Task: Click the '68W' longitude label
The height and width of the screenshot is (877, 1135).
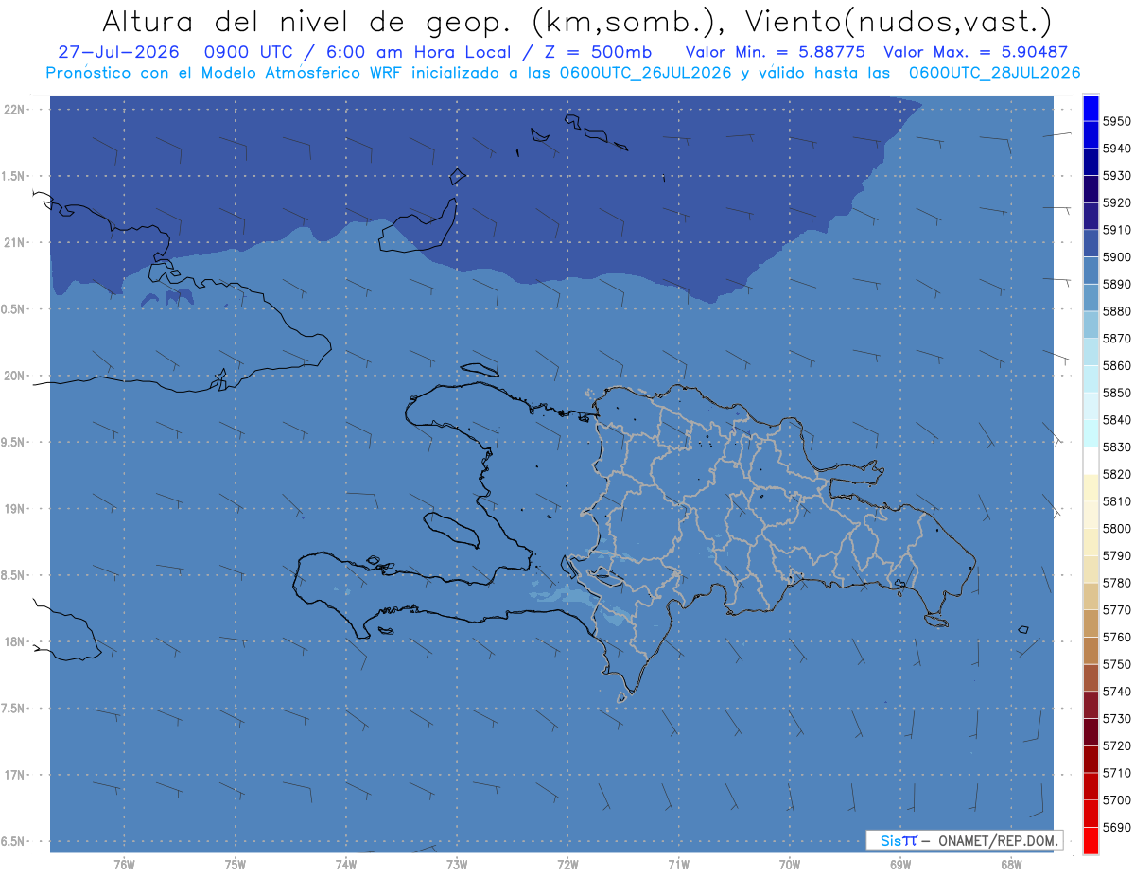Action: tap(1011, 864)
